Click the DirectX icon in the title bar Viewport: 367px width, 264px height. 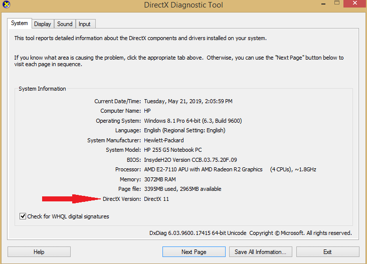point(7,4)
